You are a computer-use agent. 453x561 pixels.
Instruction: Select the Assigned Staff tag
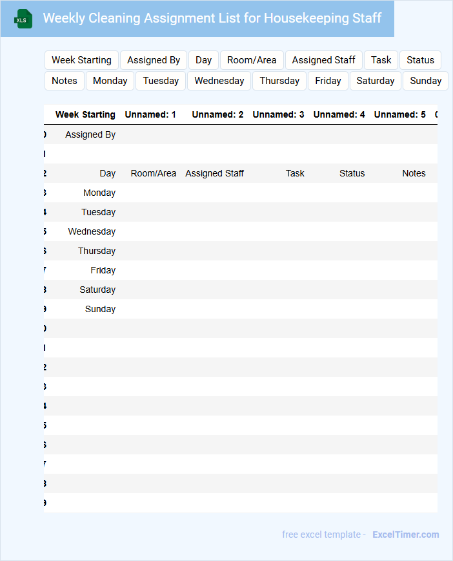pyautogui.click(x=323, y=60)
